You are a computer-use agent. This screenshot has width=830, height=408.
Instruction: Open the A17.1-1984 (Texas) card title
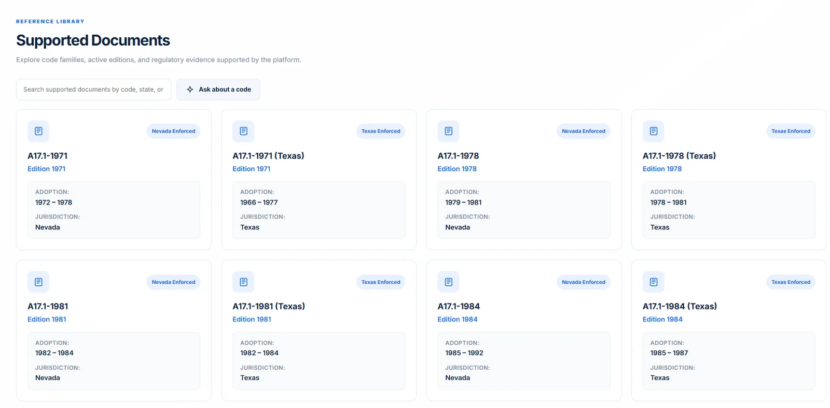pos(680,307)
